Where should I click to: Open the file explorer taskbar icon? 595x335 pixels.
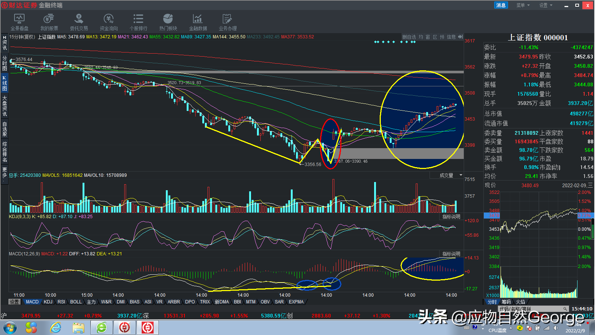point(78,328)
